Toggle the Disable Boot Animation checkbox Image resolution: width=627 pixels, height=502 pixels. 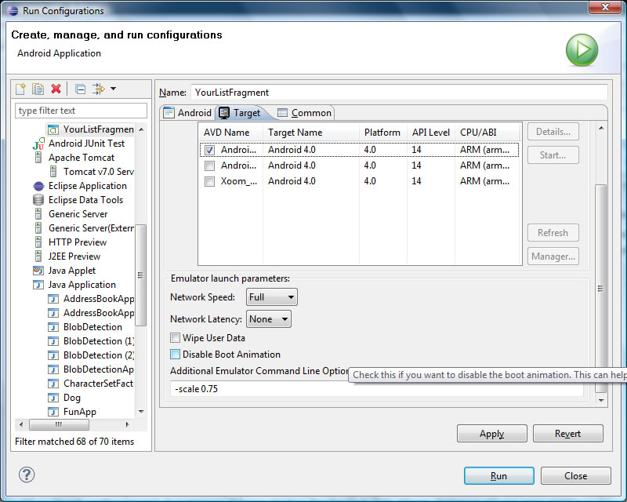coord(176,355)
